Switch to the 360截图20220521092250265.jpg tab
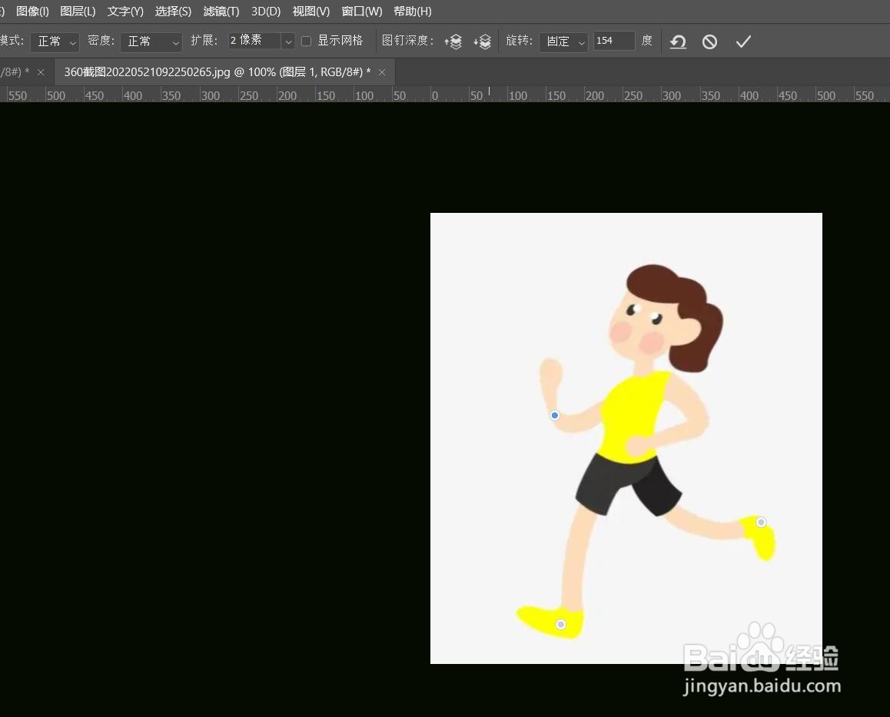This screenshot has width=890, height=717. pyautogui.click(x=218, y=72)
